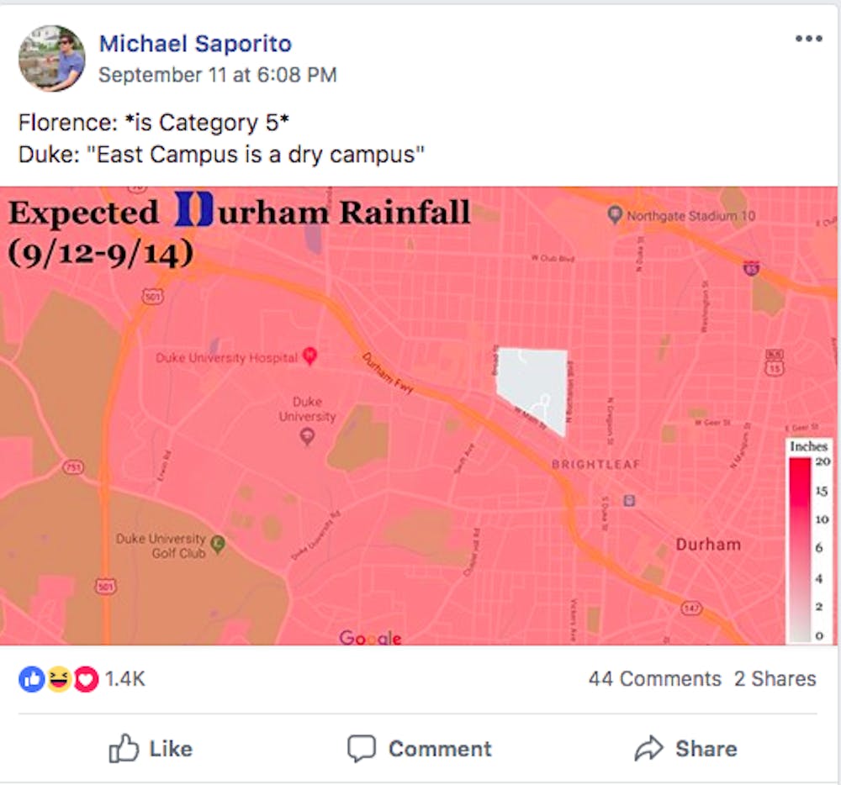Click the blue thumbs-up reaction icon

pyautogui.click(x=31, y=679)
